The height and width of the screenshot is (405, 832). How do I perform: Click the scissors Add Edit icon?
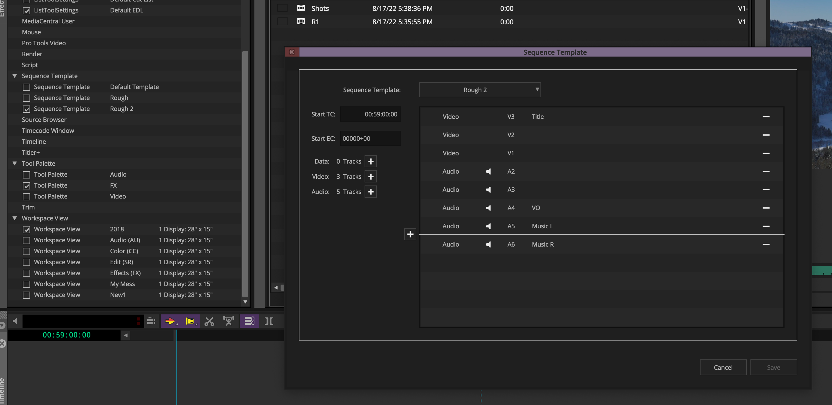click(x=210, y=321)
